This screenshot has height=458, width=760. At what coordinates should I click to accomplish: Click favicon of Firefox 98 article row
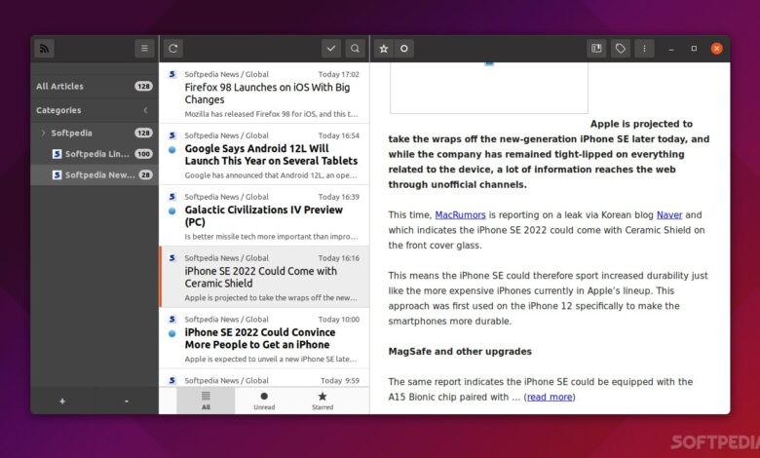pyautogui.click(x=172, y=74)
